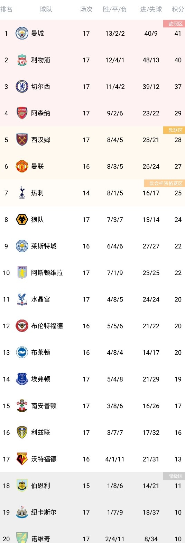
Task: Open team name 布伦特福德
Action: pos(47,326)
